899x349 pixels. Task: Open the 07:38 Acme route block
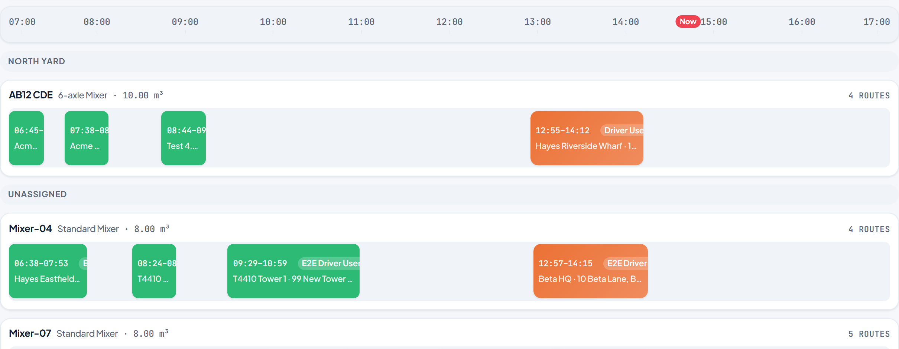click(87, 138)
